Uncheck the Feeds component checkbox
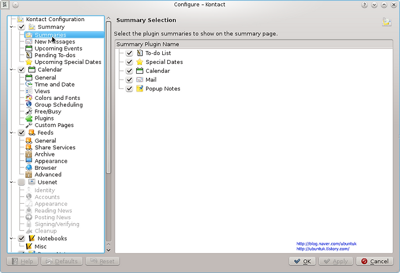 click(22, 133)
